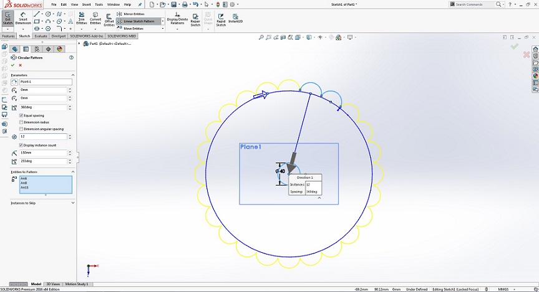Viewport: 539px width, 292px height.
Task: Click the Rebuild traffic light icon
Action: click(218, 4)
